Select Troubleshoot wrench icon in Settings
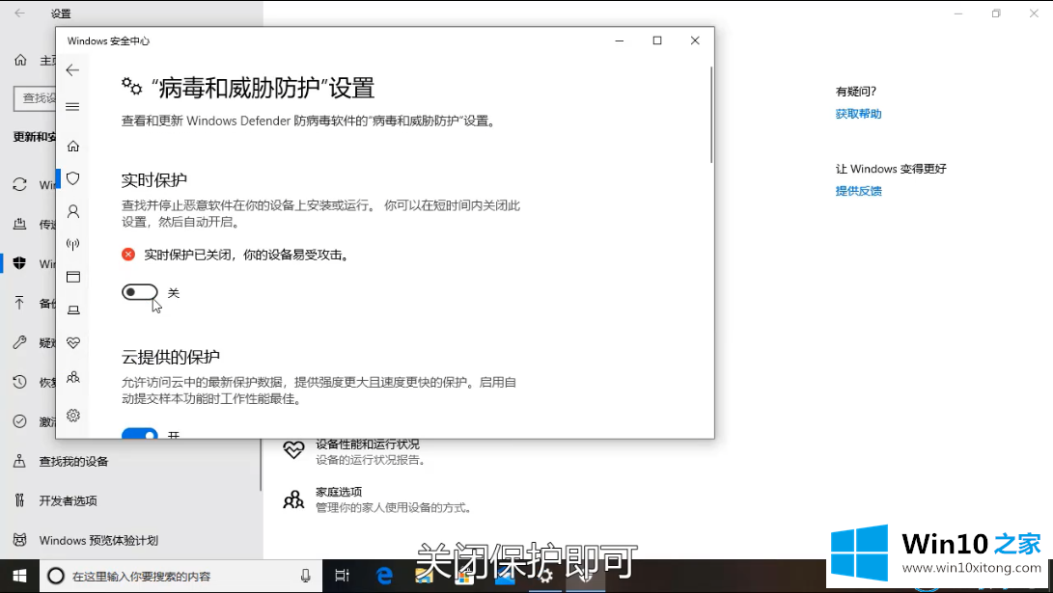1053x593 pixels. 20,343
